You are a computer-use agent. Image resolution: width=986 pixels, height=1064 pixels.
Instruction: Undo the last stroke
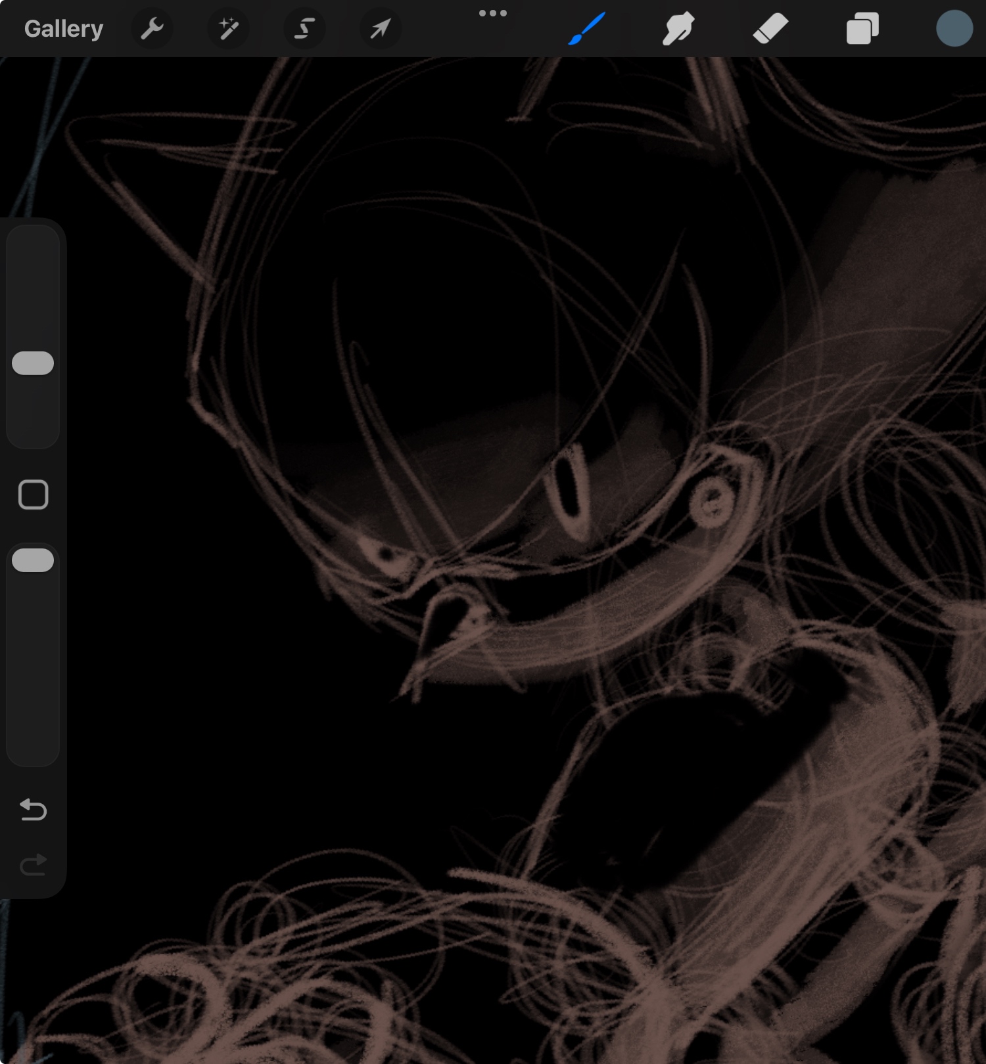[33, 810]
